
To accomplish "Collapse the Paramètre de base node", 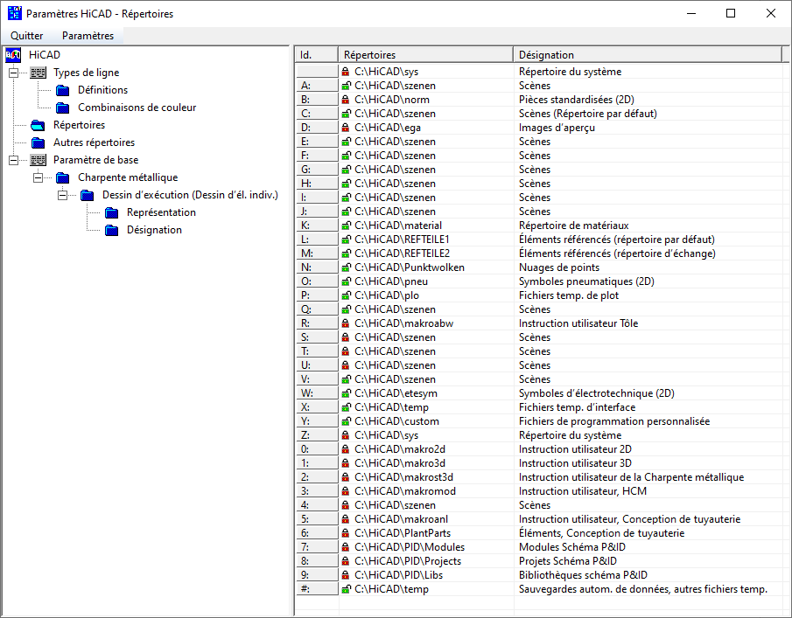I will 13,160.
